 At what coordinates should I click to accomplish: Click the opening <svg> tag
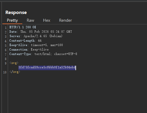pos(14,63)
